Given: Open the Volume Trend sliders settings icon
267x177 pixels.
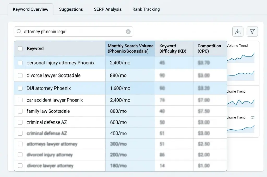Looking at the screenshot, I should (x=252, y=117).
